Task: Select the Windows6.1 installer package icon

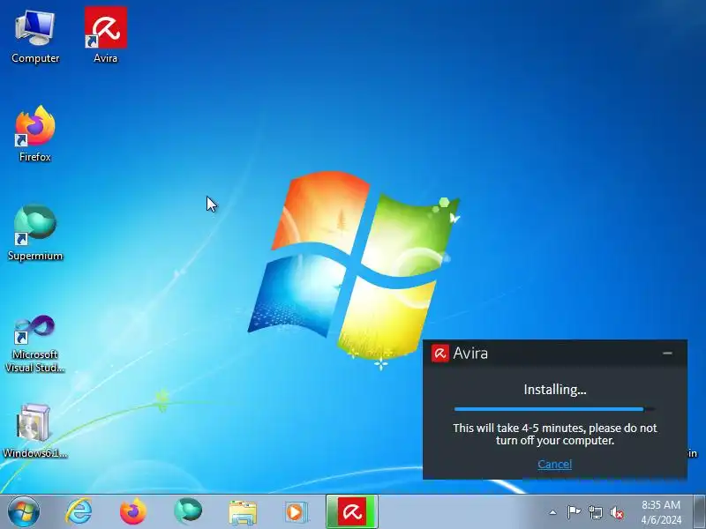Action: (35, 430)
